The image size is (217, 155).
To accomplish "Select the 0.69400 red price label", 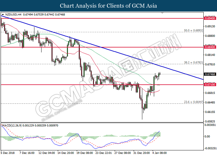I will tap(210, 18).
